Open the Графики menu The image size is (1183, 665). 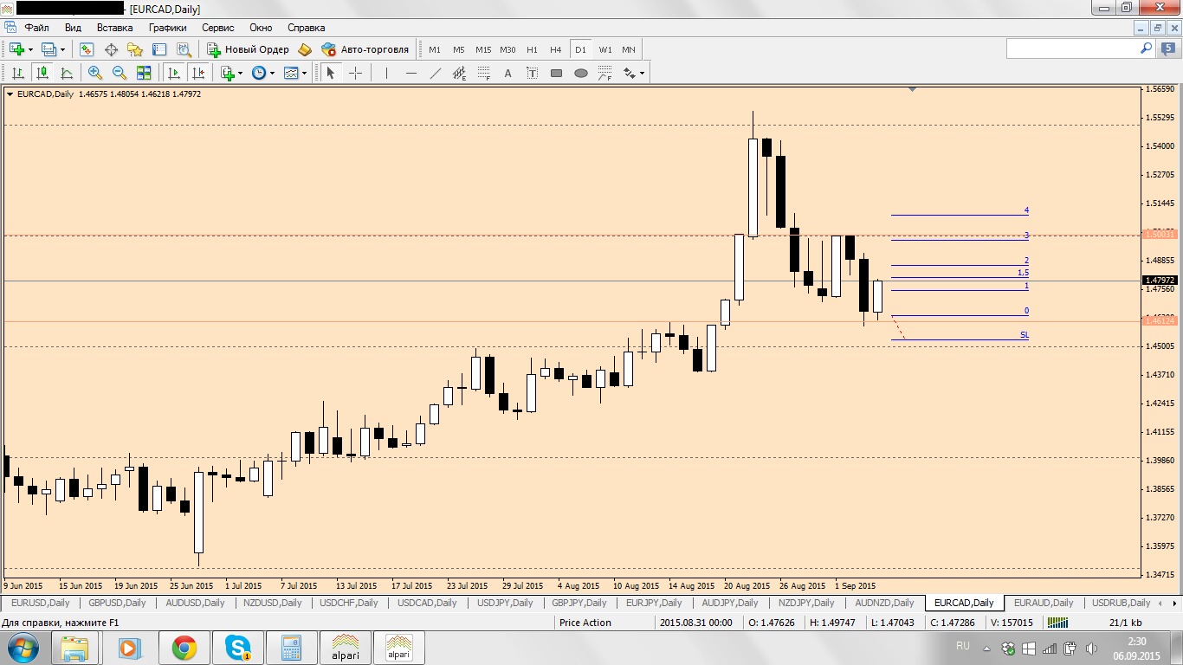[x=167, y=28]
